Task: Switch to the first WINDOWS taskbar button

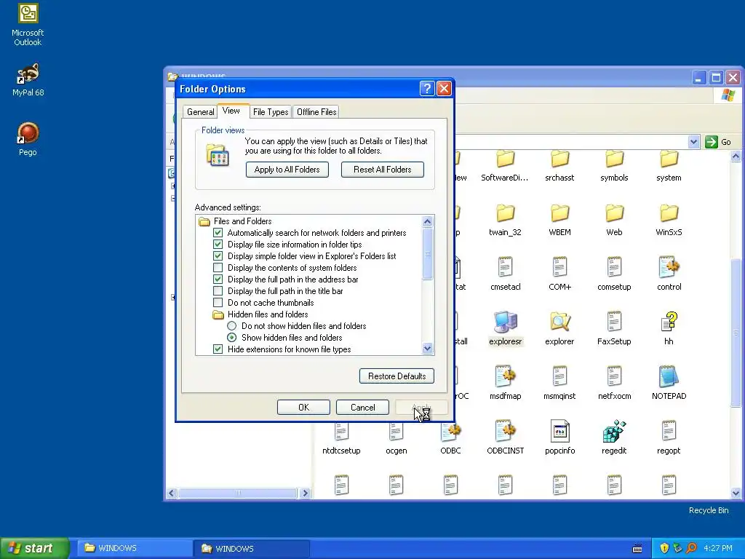Action: click(x=135, y=548)
